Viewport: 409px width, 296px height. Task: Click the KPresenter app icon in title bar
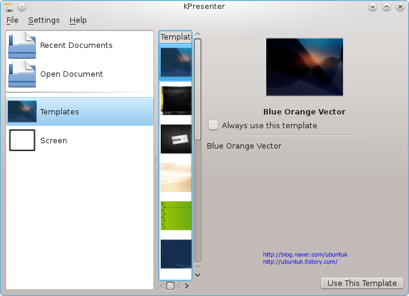[x=8, y=7]
